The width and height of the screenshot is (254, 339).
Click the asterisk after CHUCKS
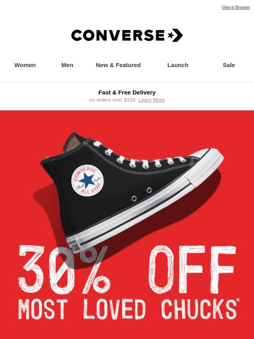click(x=238, y=300)
